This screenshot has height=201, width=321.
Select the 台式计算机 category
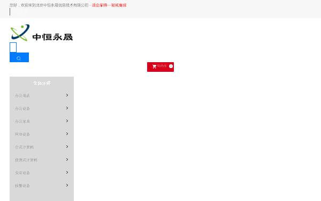24,147
